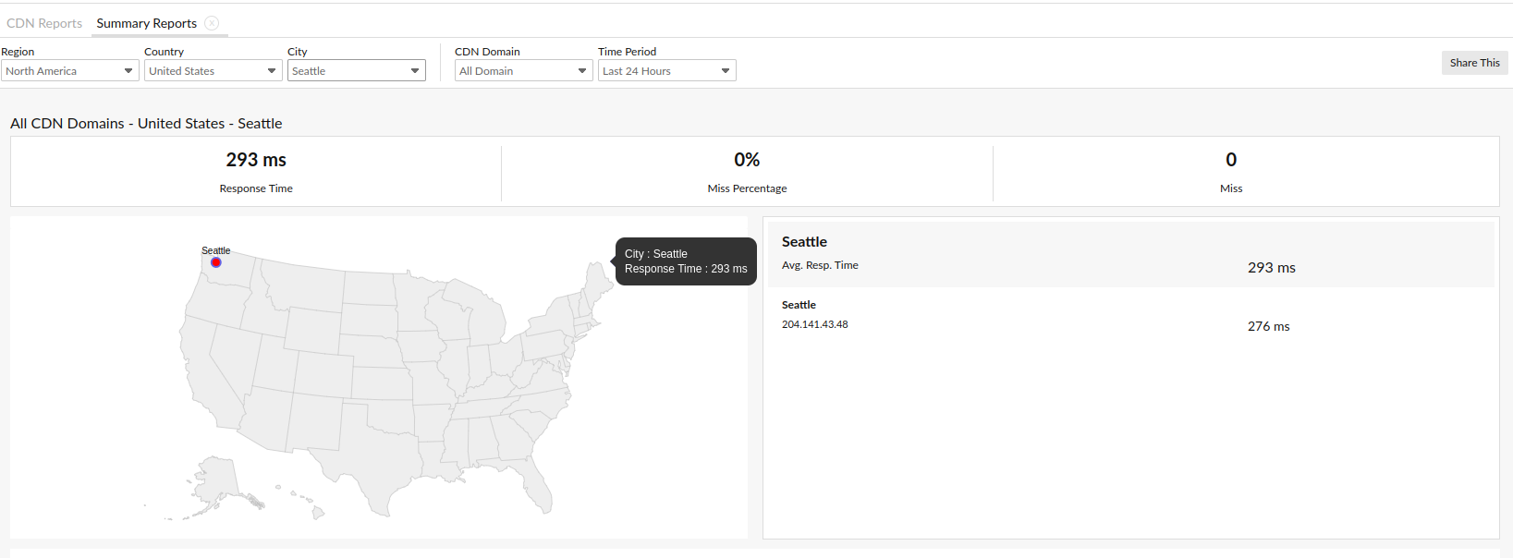Open the City dropdown showing Seattle
1513x558 pixels.
point(357,71)
